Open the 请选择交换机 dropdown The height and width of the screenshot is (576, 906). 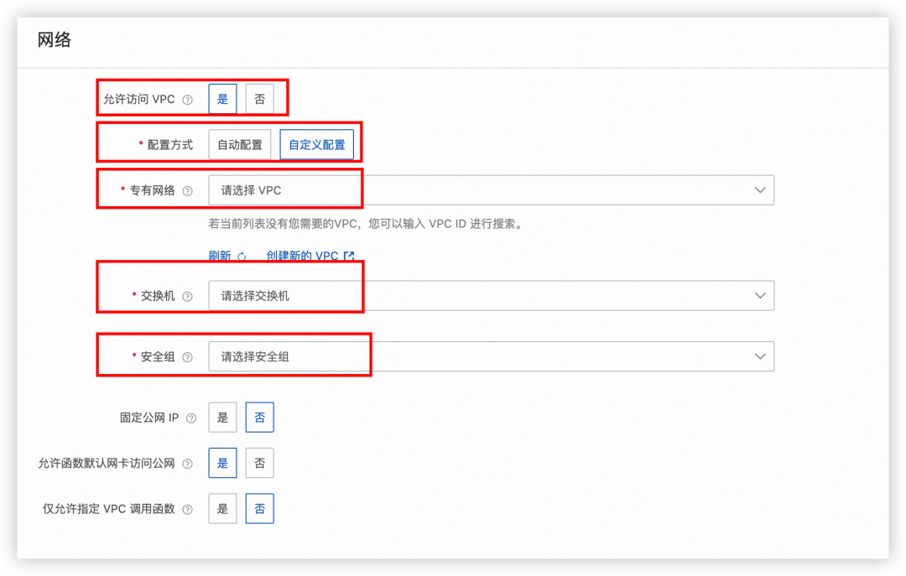click(491, 296)
